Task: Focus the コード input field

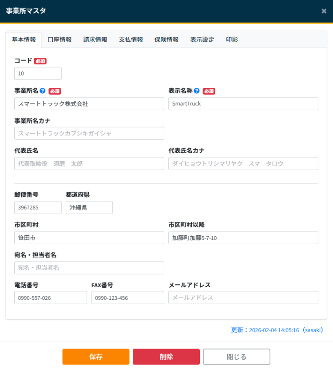Action: (x=38, y=73)
